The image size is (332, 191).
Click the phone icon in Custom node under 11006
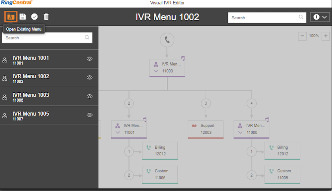[271, 171]
